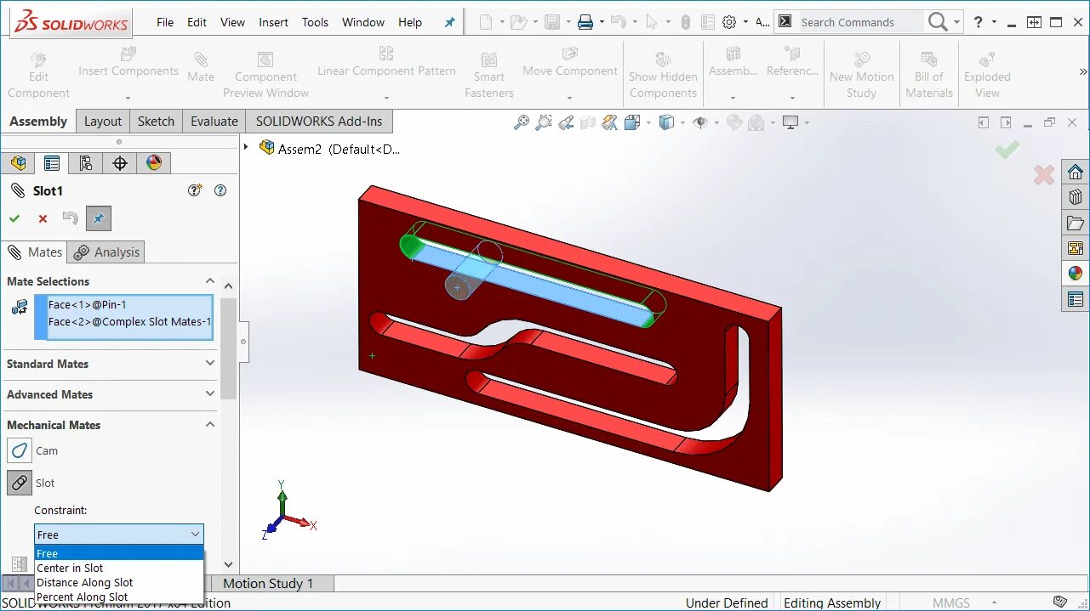The width and height of the screenshot is (1090, 611).
Task: Select the Cam mate option
Action: pos(19,450)
